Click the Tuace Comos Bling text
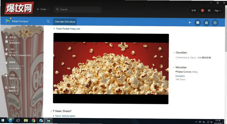 click(186, 72)
